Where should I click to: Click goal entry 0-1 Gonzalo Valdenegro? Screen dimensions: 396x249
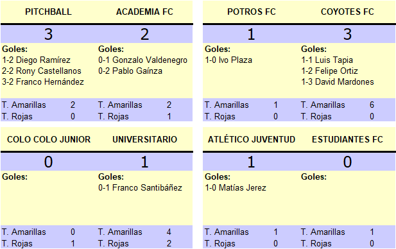(142, 60)
